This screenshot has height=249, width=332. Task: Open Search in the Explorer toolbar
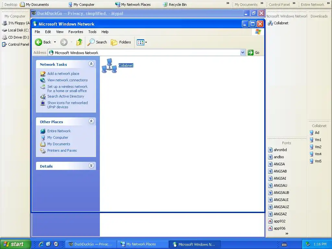pos(97,42)
